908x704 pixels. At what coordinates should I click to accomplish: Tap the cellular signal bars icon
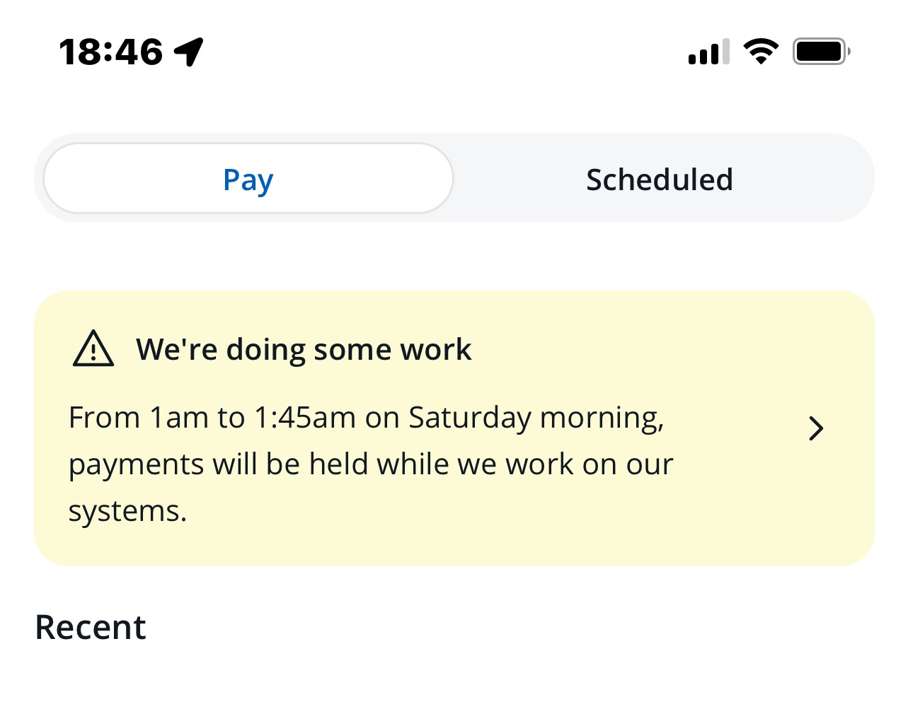[x=708, y=52]
